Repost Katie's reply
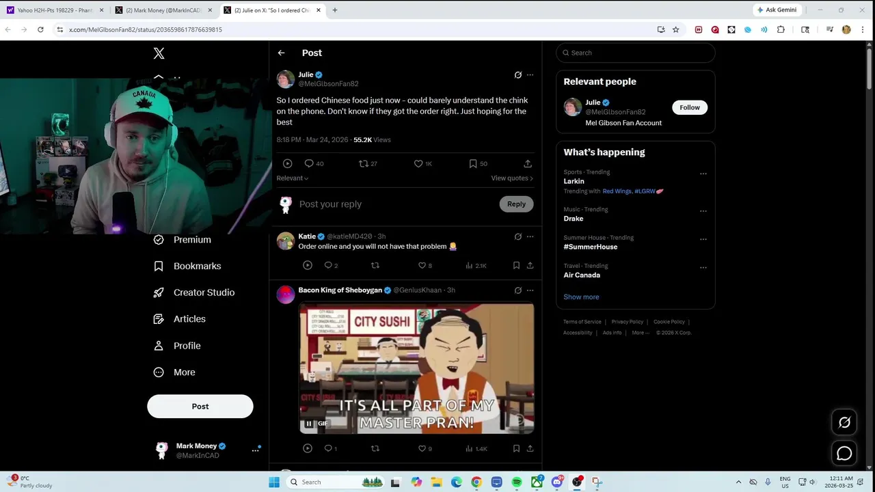The height and width of the screenshot is (492, 875). pos(375,265)
